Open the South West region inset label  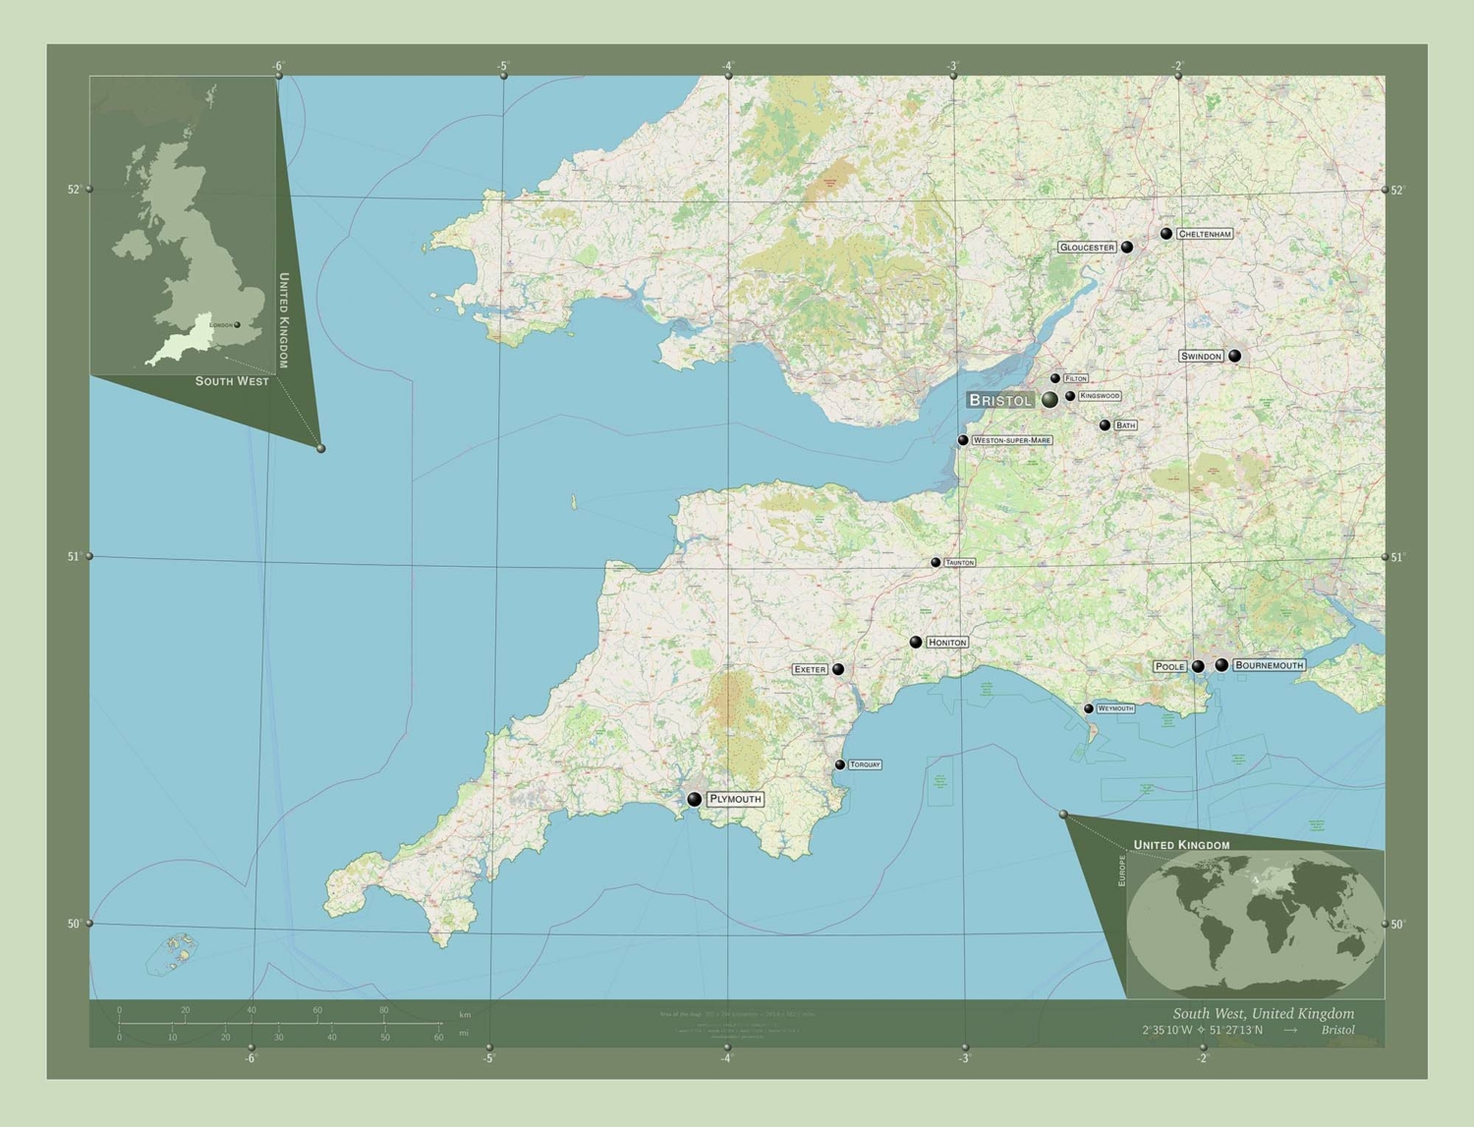230,382
